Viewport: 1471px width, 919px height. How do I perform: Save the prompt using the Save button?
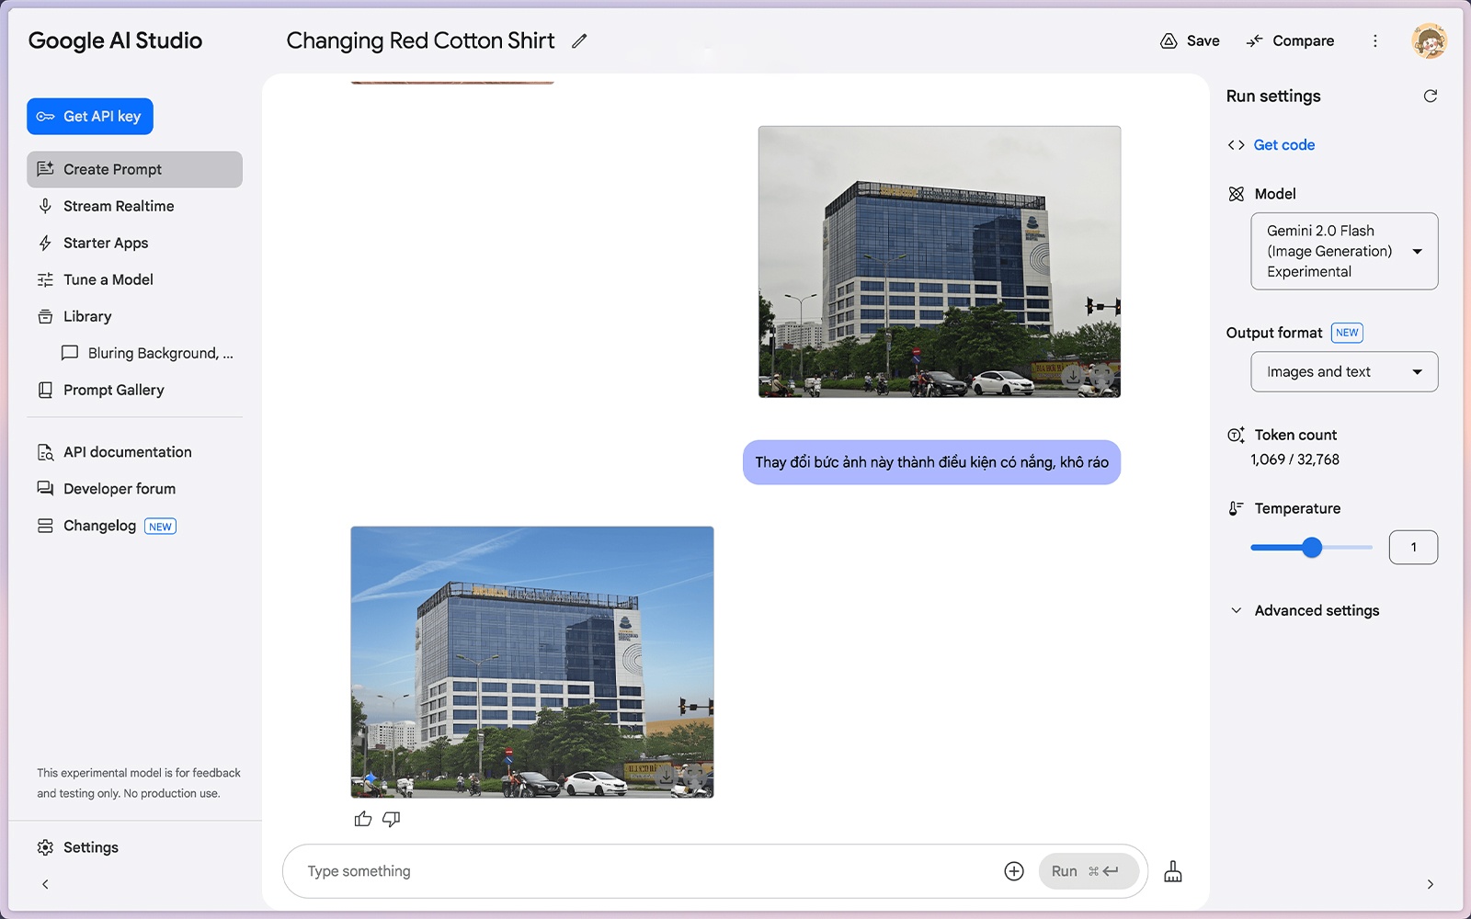click(1191, 41)
